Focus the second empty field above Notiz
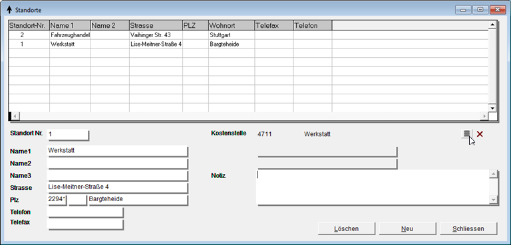 pyautogui.click(x=327, y=163)
